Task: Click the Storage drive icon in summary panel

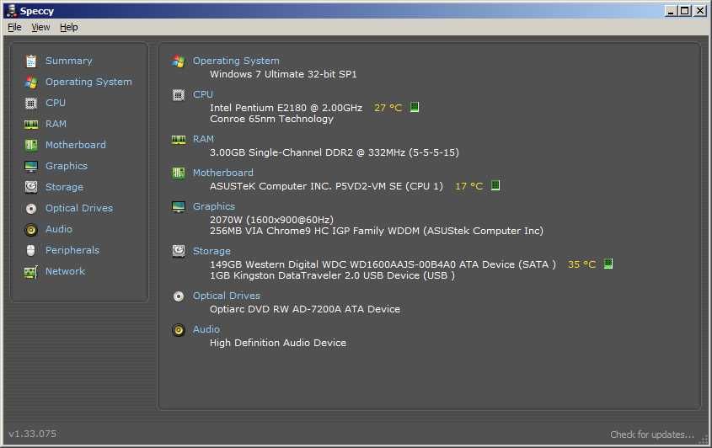Action: (179, 251)
